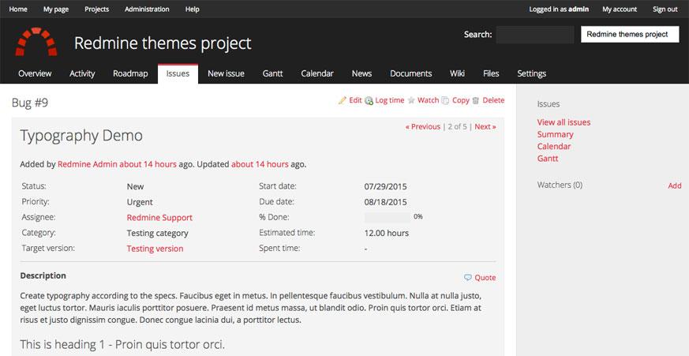
Task: Add a watcher using Add link
Action: [674, 185]
